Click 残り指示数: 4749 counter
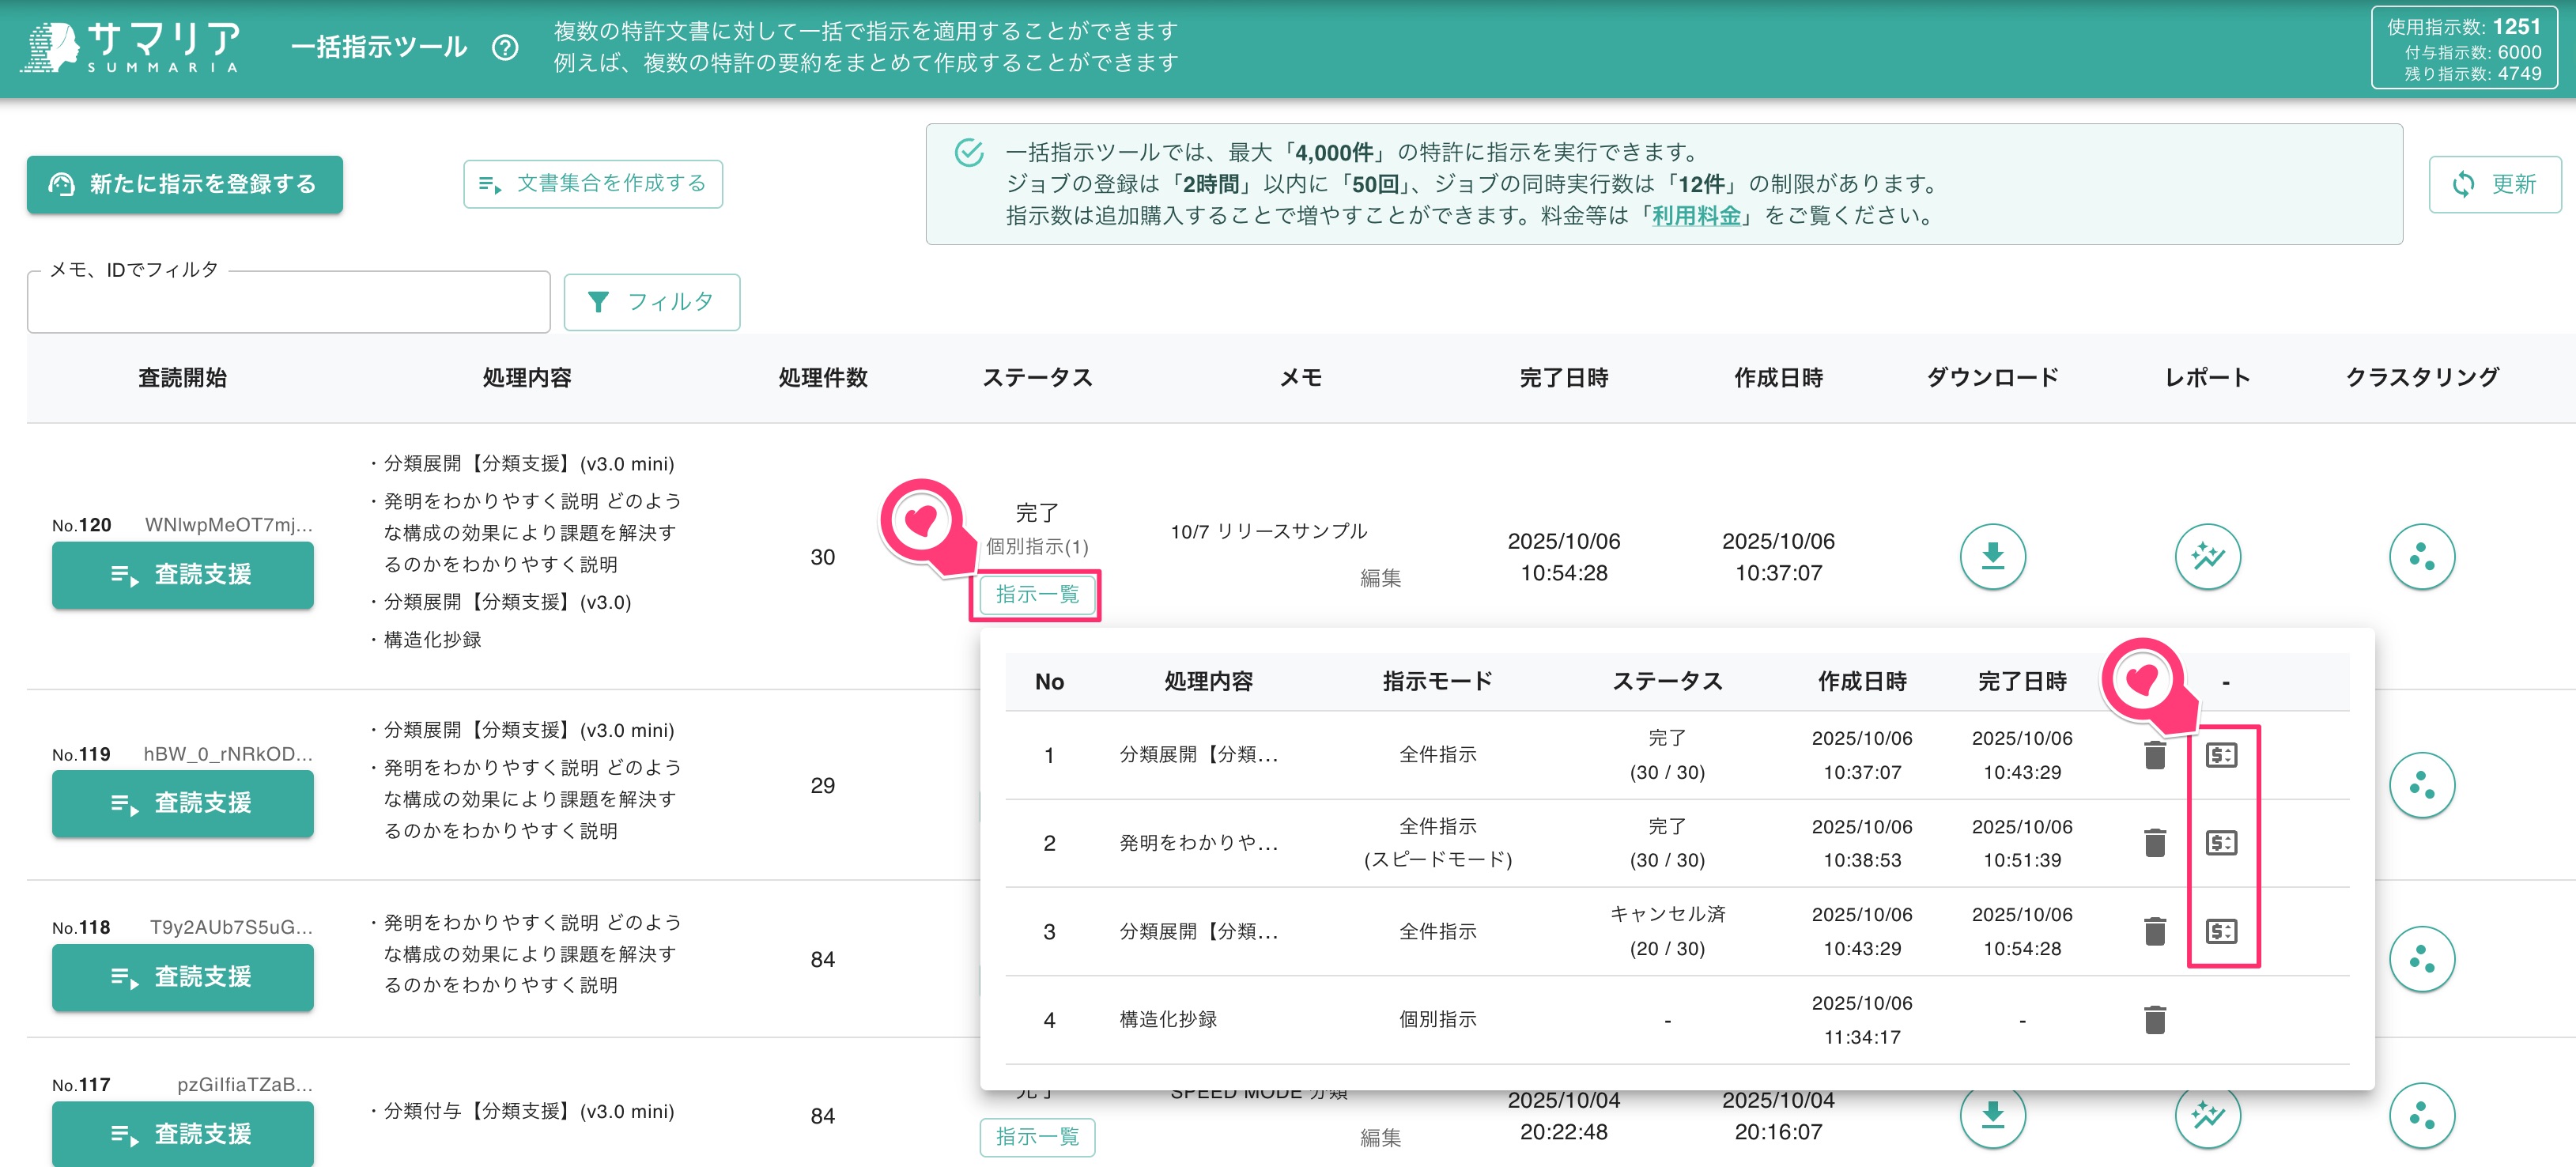 (2472, 74)
